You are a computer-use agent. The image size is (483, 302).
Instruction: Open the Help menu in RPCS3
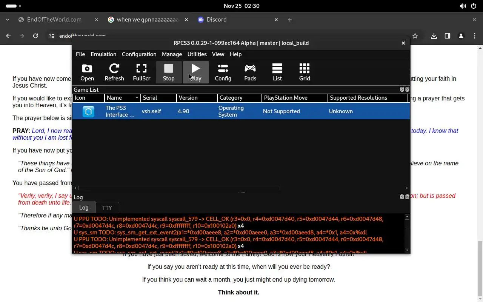point(235,54)
